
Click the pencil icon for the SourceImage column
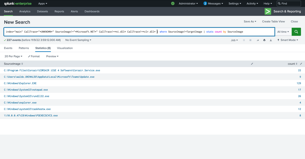pos(252,64)
